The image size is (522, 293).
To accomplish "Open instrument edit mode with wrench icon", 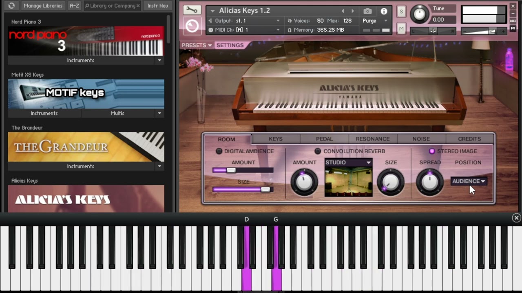I will pos(192,10).
